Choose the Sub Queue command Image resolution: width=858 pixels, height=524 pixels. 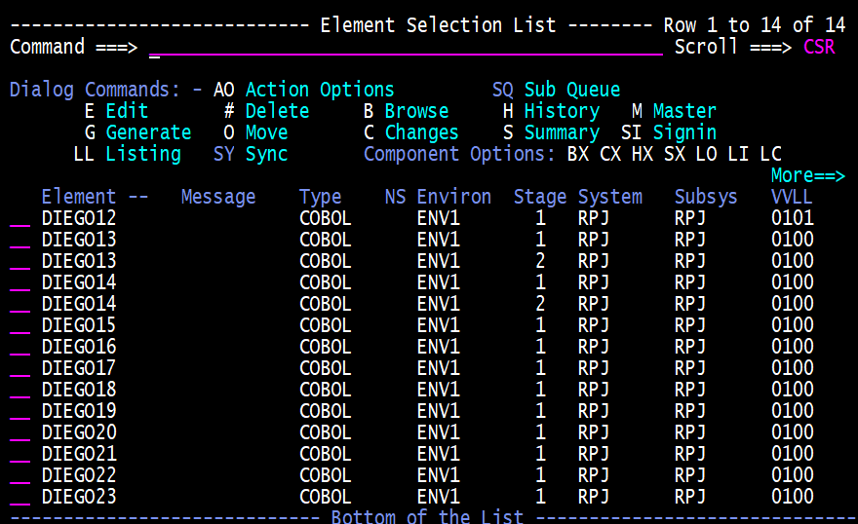coord(571,90)
